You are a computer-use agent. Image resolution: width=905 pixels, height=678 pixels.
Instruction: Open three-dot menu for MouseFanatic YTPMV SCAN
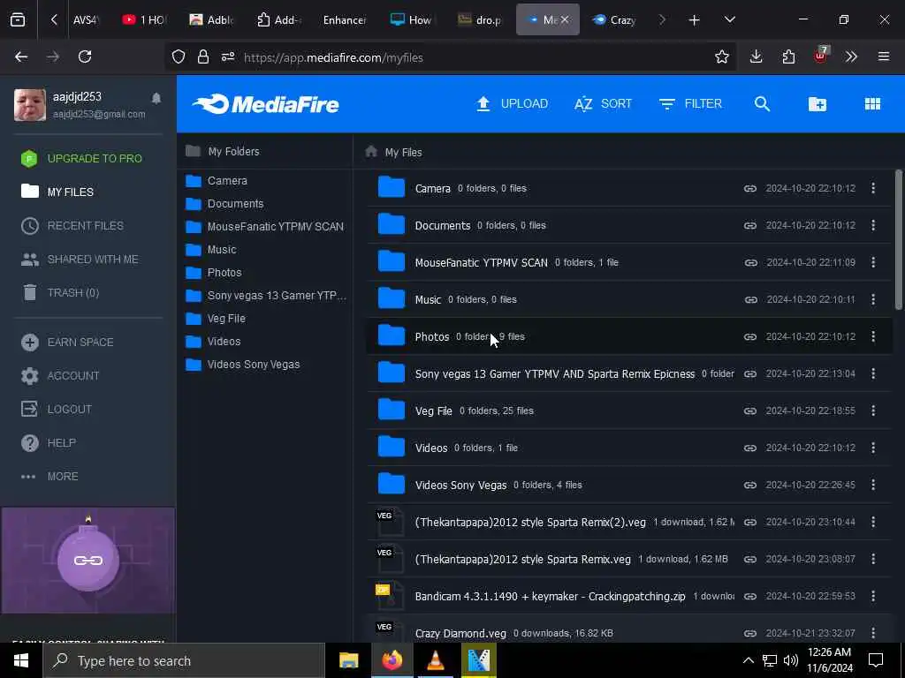(872, 262)
